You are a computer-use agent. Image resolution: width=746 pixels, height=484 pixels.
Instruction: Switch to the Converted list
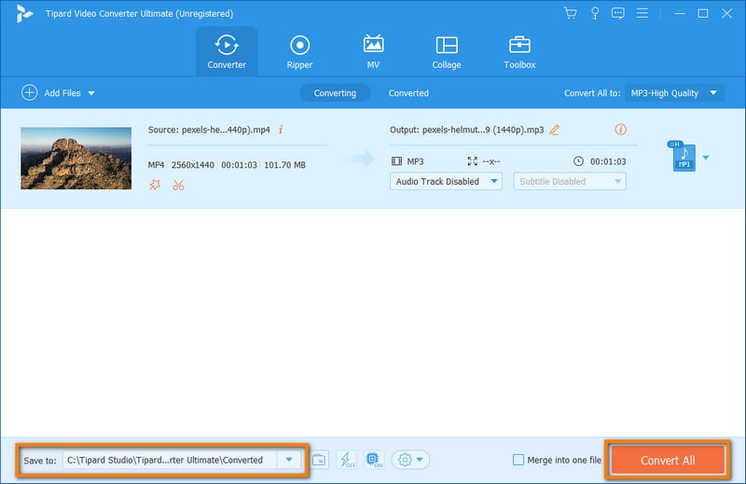[408, 93]
